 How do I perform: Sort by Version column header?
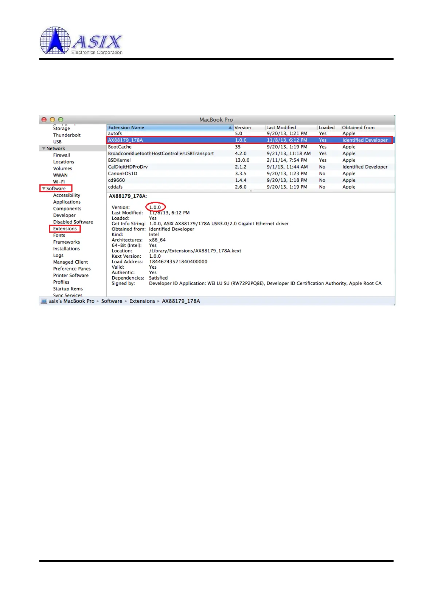tap(249, 128)
